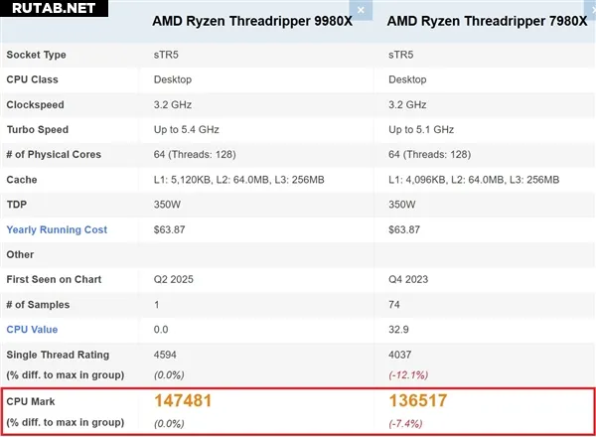
Task: Open the CPU Value link
Action: 32,330
